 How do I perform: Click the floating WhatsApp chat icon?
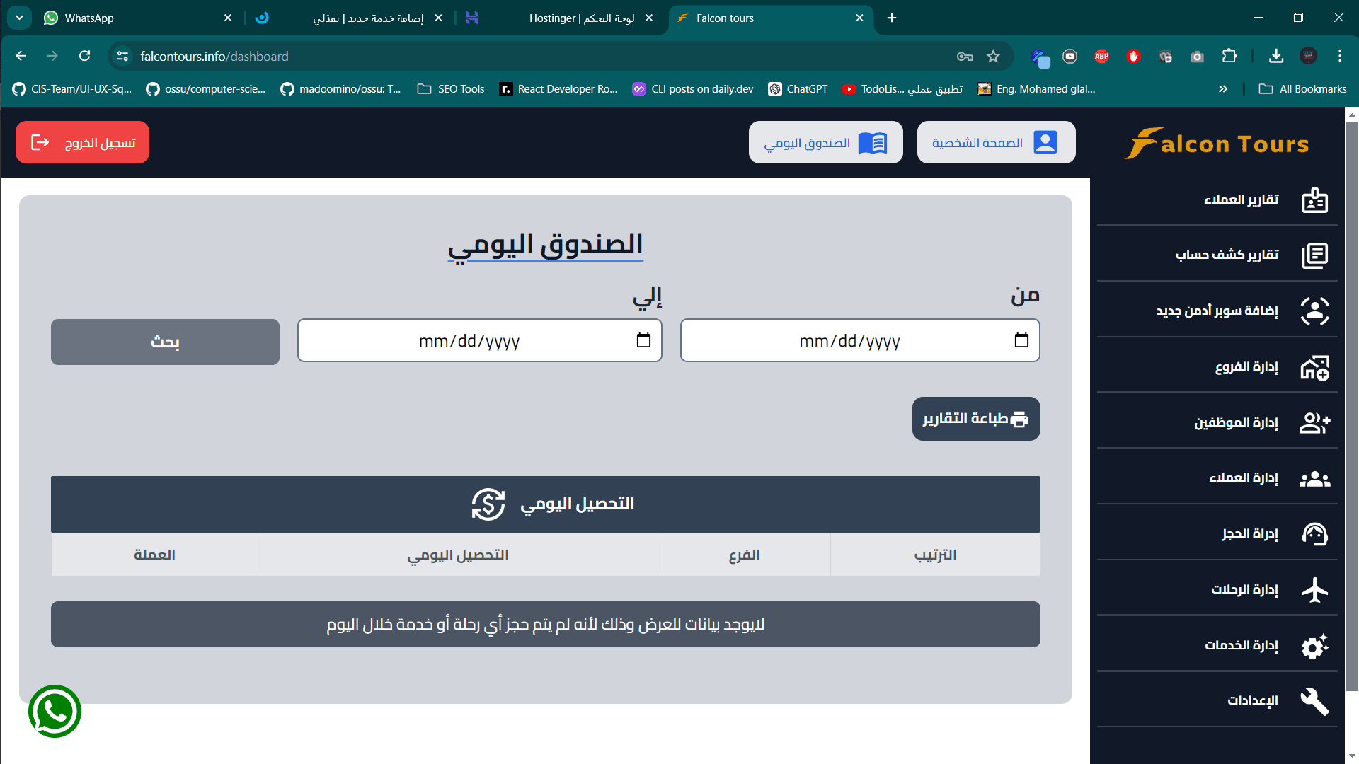[55, 711]
